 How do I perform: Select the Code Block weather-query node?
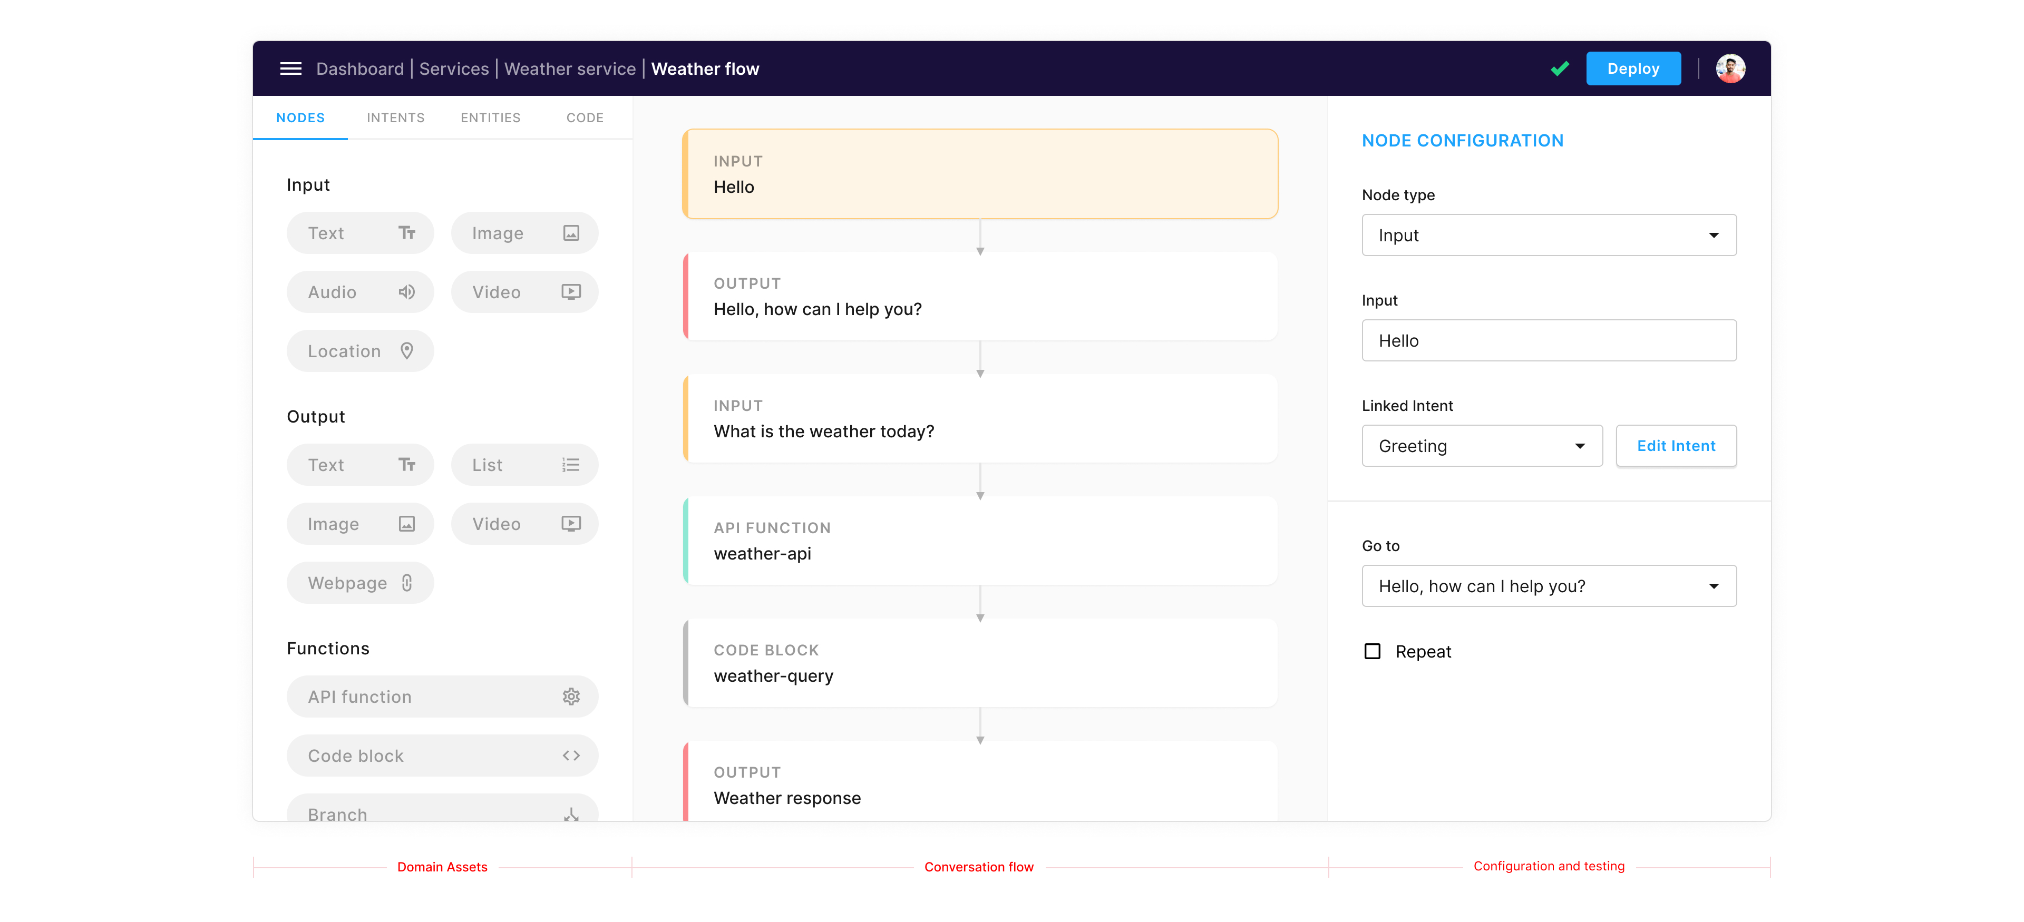click(x=980, y=663)
